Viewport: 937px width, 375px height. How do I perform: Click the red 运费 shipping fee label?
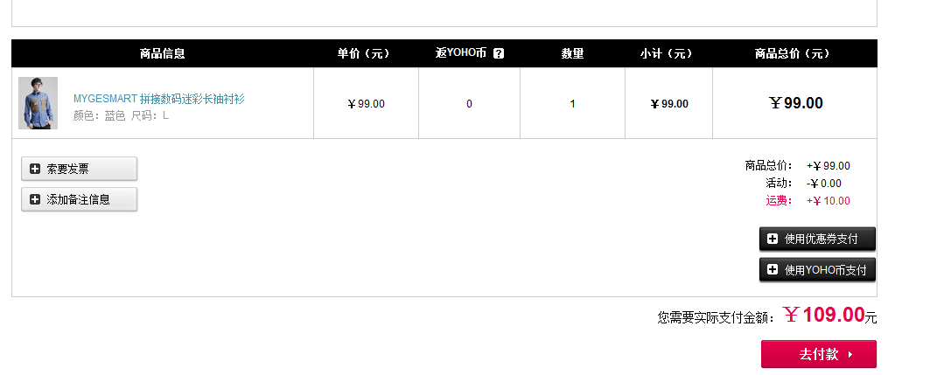(x=780, y=201)
